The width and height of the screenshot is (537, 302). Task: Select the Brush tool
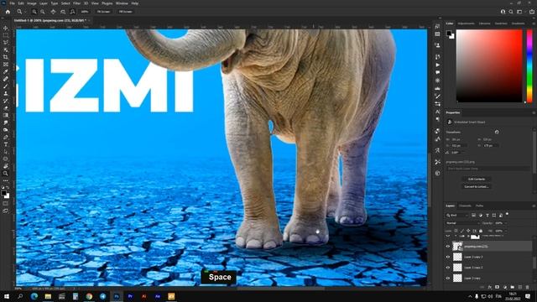tap(6, 86)
